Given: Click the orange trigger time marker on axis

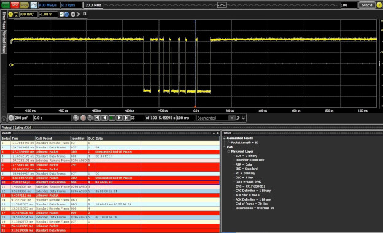Looking at the screenshot, I should [195, 107].
